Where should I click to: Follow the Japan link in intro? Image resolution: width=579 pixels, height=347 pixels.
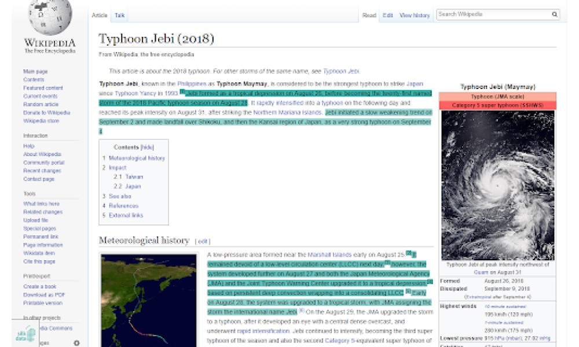(415, 84)
